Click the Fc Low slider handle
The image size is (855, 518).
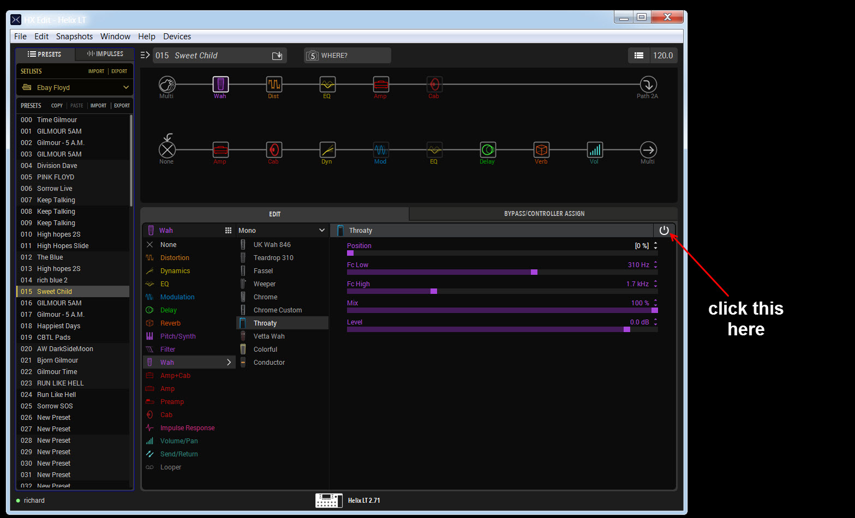534,272
